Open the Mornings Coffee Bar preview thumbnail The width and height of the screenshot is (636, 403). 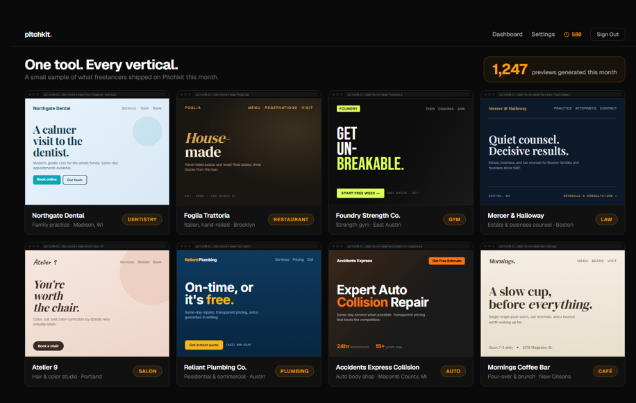(553, 303)
